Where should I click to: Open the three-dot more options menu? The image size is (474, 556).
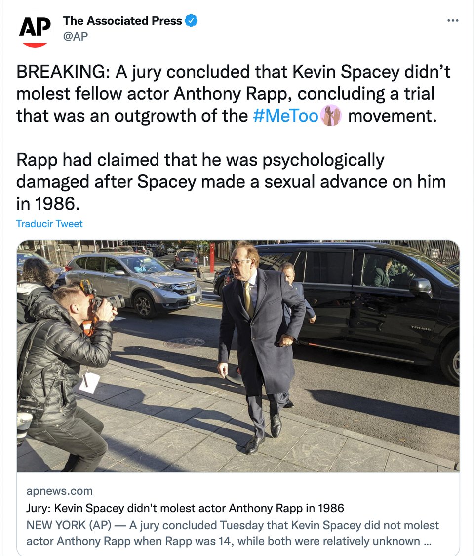click(453, 21)
